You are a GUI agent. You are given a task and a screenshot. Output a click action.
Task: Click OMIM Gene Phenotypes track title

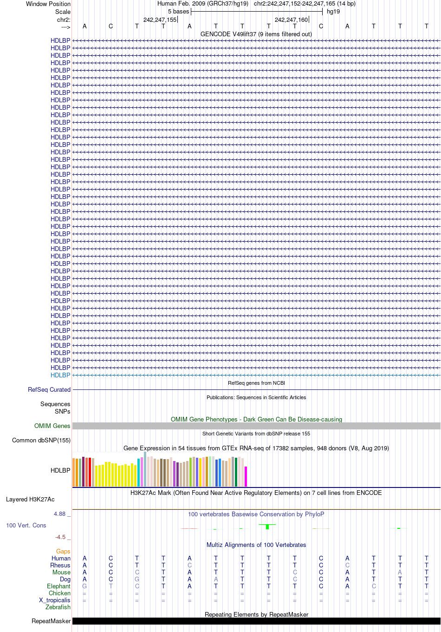256,419
